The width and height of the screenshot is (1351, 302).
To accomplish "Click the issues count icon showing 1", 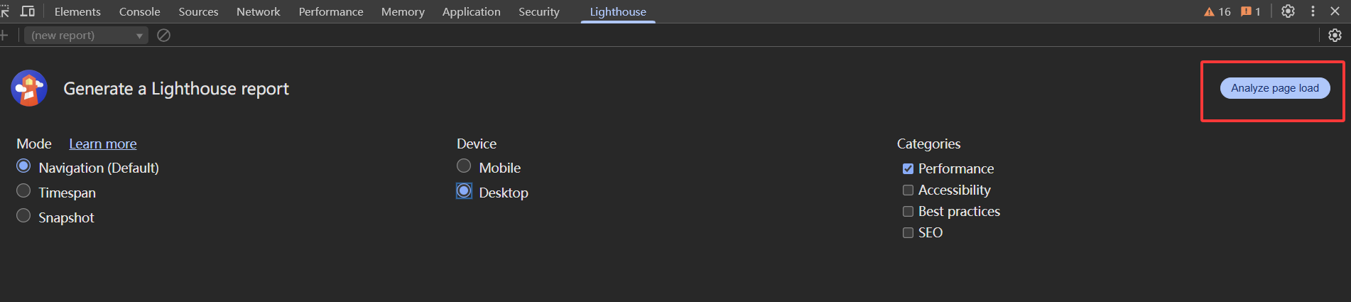I will coord(1251,11).
